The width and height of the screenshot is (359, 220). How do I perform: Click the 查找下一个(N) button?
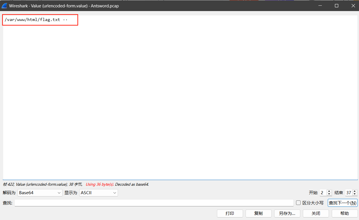(x=343, y=203)
